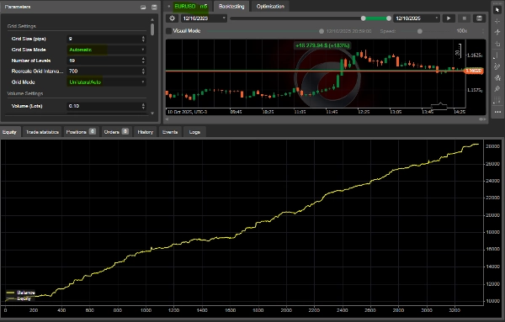Click the backtest period end slider handle

coord(389,18)
